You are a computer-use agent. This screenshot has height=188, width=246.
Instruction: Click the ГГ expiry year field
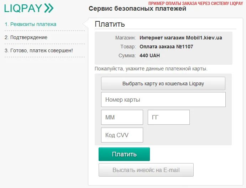(x=169, y=117)
